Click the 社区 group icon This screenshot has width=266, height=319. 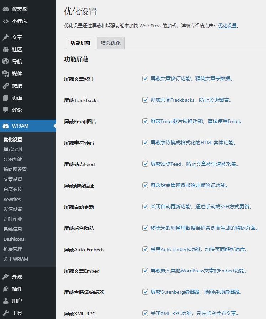[x=6, y=49]
